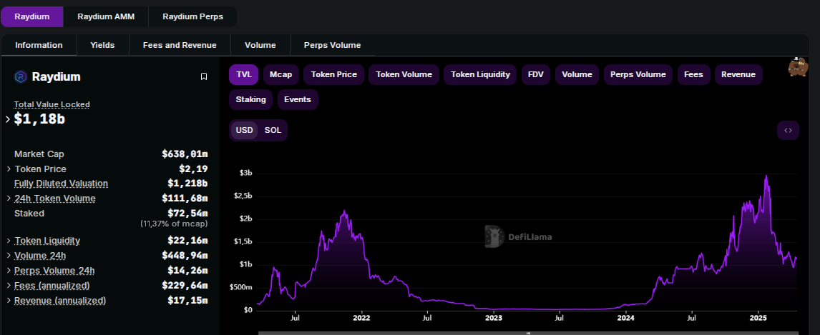Open the Fees and Revenue tab
The height and width of the screenshot is (335, 820).
180,46
